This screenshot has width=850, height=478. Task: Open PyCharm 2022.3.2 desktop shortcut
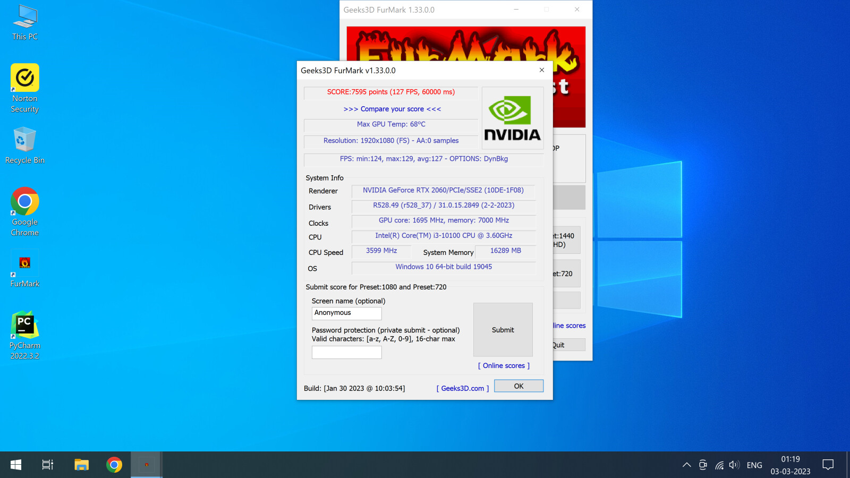point(25,336)
